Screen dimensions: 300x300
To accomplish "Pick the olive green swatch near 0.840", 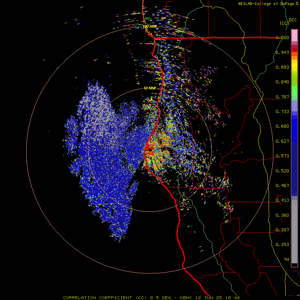I will pyautogui.click(x=294, y=80).
